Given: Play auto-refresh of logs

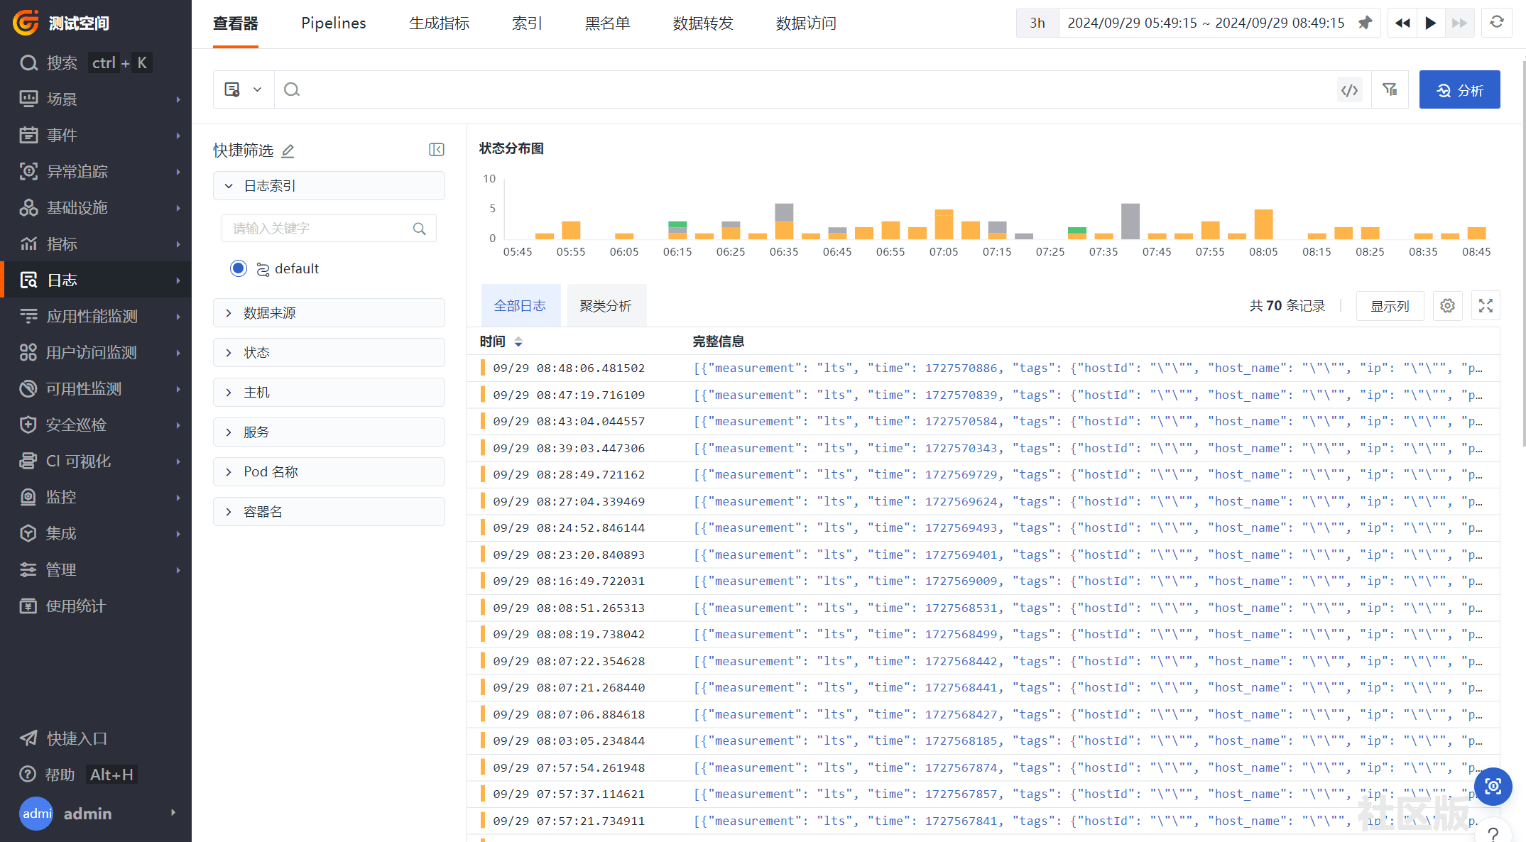Looking at the screenshot, I should [1431, 23].
